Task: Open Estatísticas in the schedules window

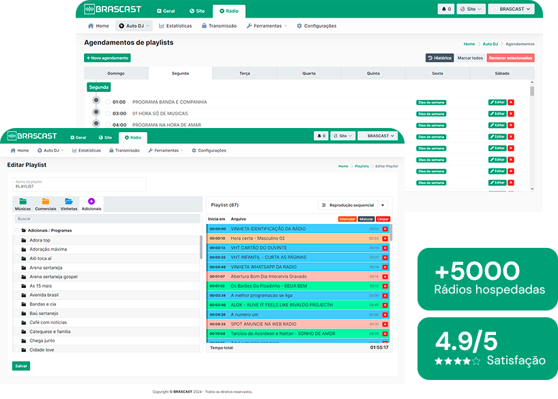Action: pyautogui.click(x=175, y=26)
